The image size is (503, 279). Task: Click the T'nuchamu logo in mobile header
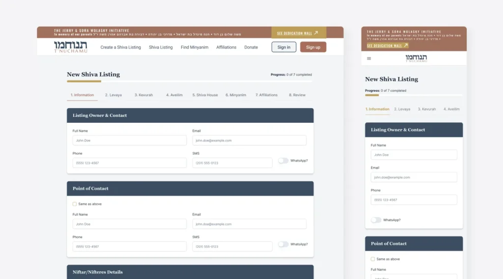416,58
